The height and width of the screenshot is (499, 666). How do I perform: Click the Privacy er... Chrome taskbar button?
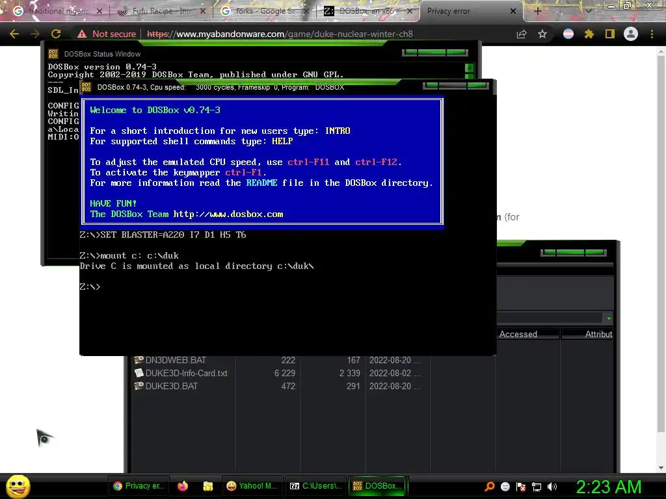pyautogui.click(x=139, y=486)
